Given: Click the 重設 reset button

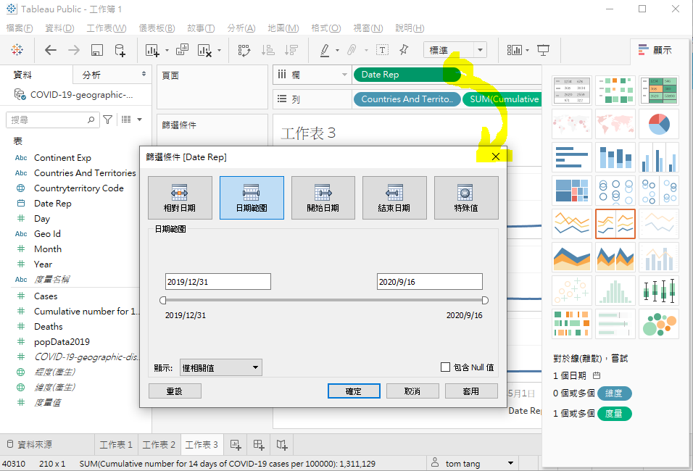Looking at the screenshot, I should (x=175, y=391).
